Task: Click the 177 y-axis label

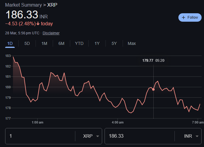Action: click(x=8, y=118)
